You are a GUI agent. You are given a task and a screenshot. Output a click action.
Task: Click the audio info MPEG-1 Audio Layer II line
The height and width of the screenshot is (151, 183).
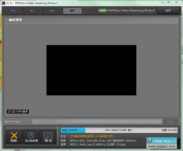98,144
